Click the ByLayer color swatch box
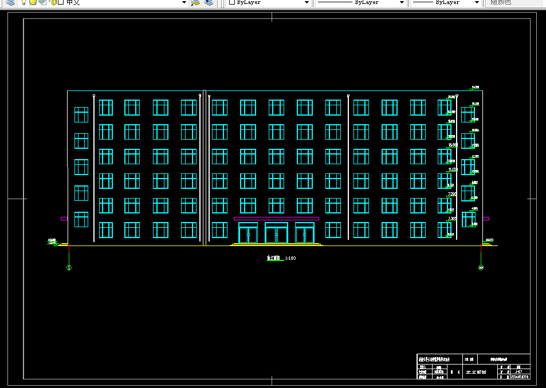This screenshot has width=546, height=388. [x=232, y=2]
